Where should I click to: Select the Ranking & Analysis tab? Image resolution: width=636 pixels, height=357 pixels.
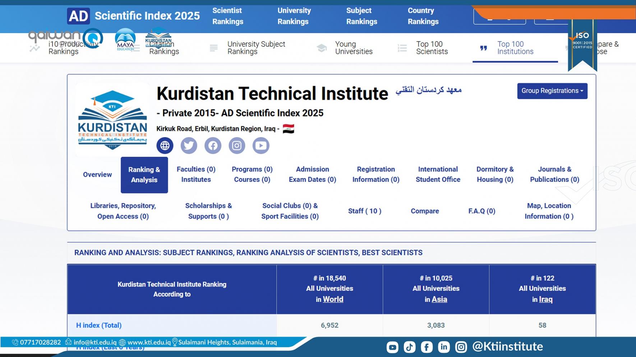click(x=144, y=175)
